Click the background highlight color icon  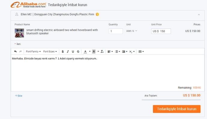coord(94,52)
